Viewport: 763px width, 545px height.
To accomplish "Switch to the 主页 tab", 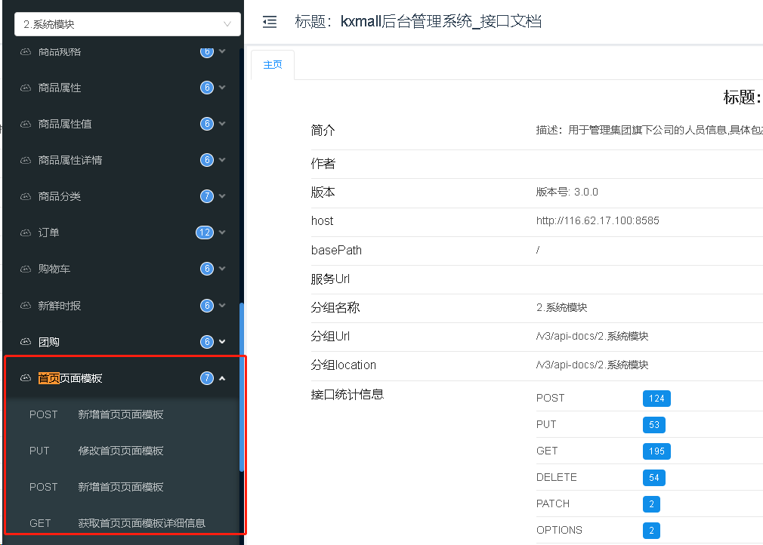I will coord(272,65).
